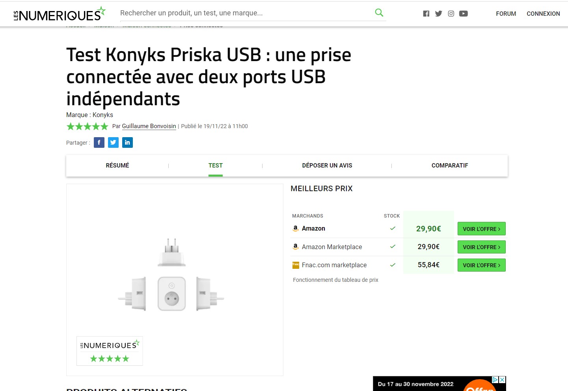Share article on LinkedIn
568x391 pixels.
click(127, 143)
